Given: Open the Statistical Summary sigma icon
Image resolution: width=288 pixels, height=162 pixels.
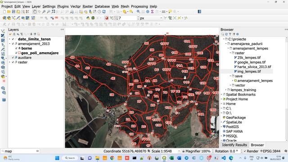Looking at the screenshot, I should (x=152, y=12).
